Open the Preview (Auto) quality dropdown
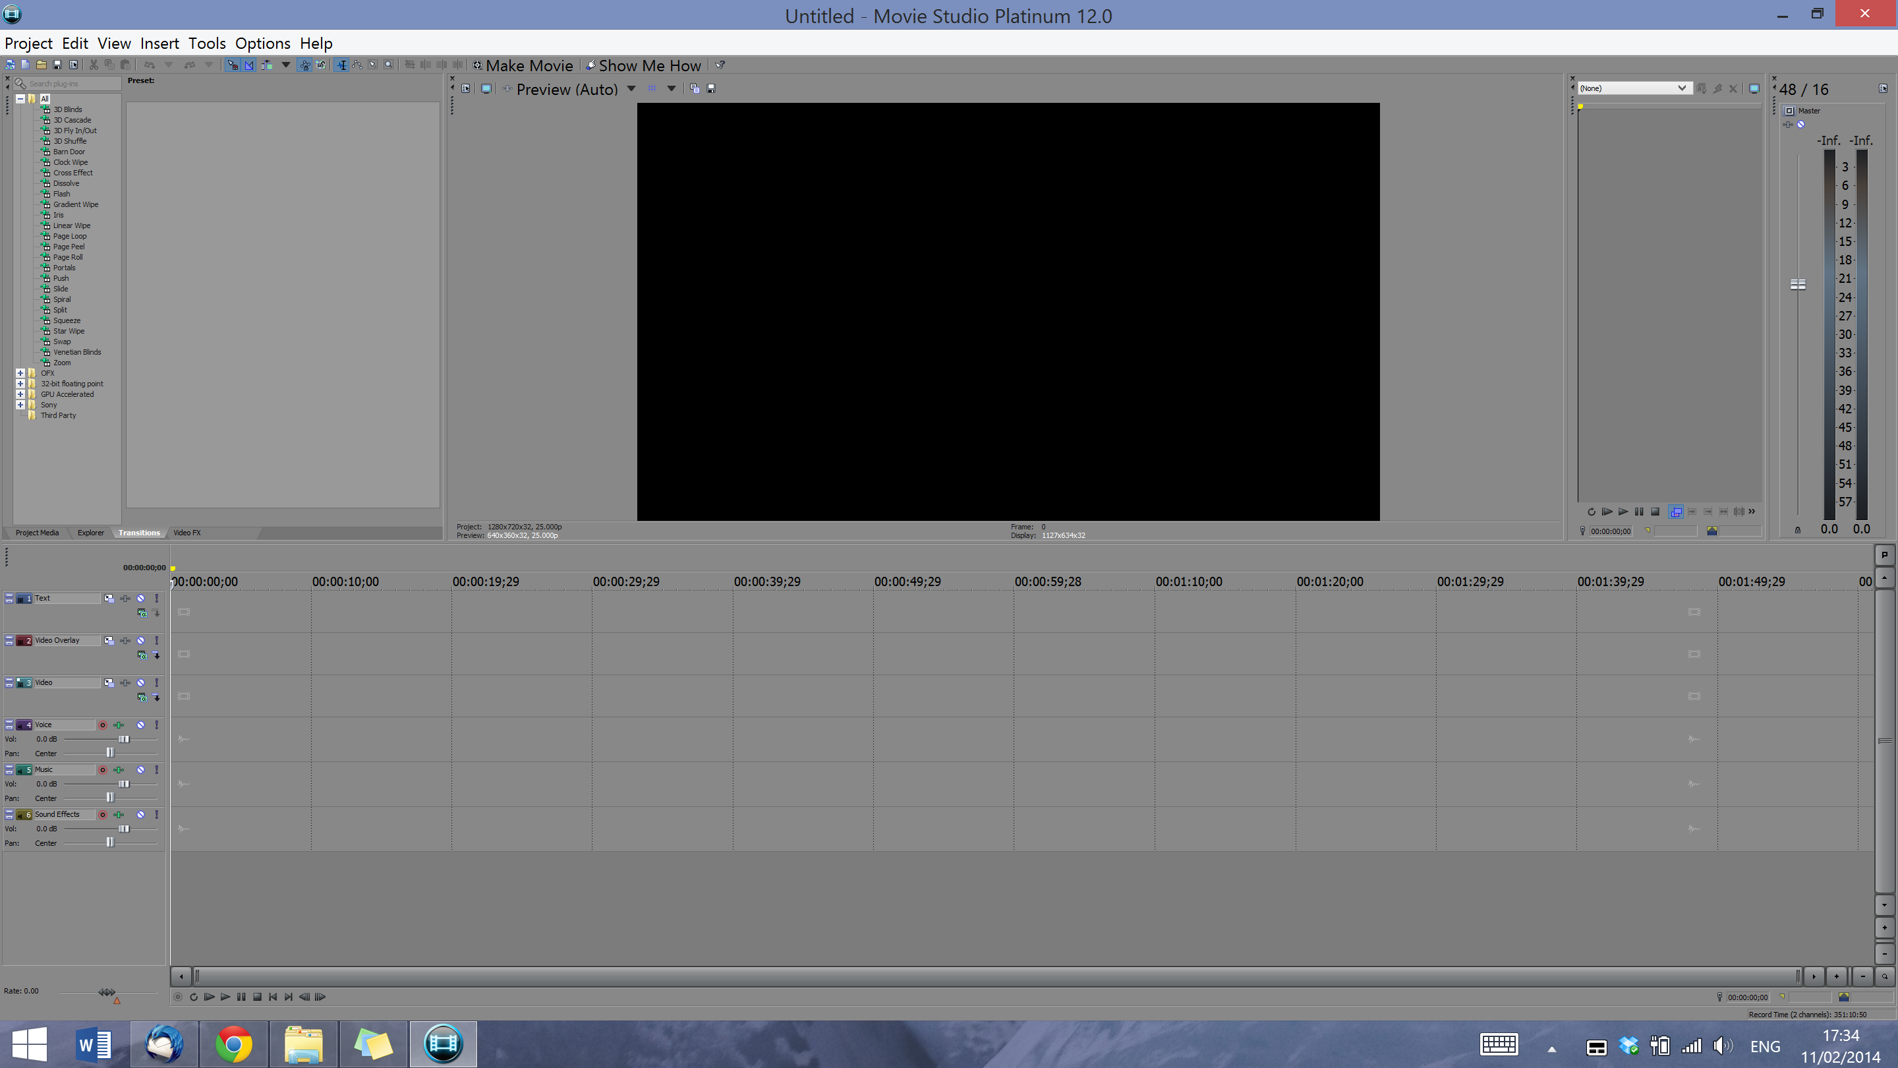This screenshot has width=1898, height=1068. 631,88
